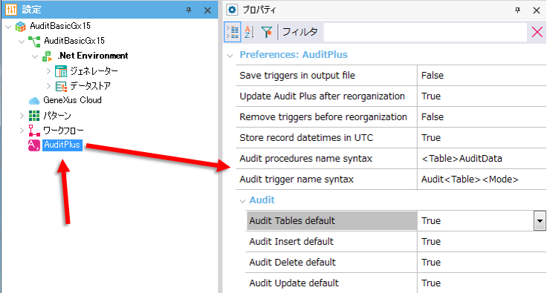Image resolution: width=547 pixels, height=293 pixels.
Task: Sort properties alphabetically
Action: (250, 32)
